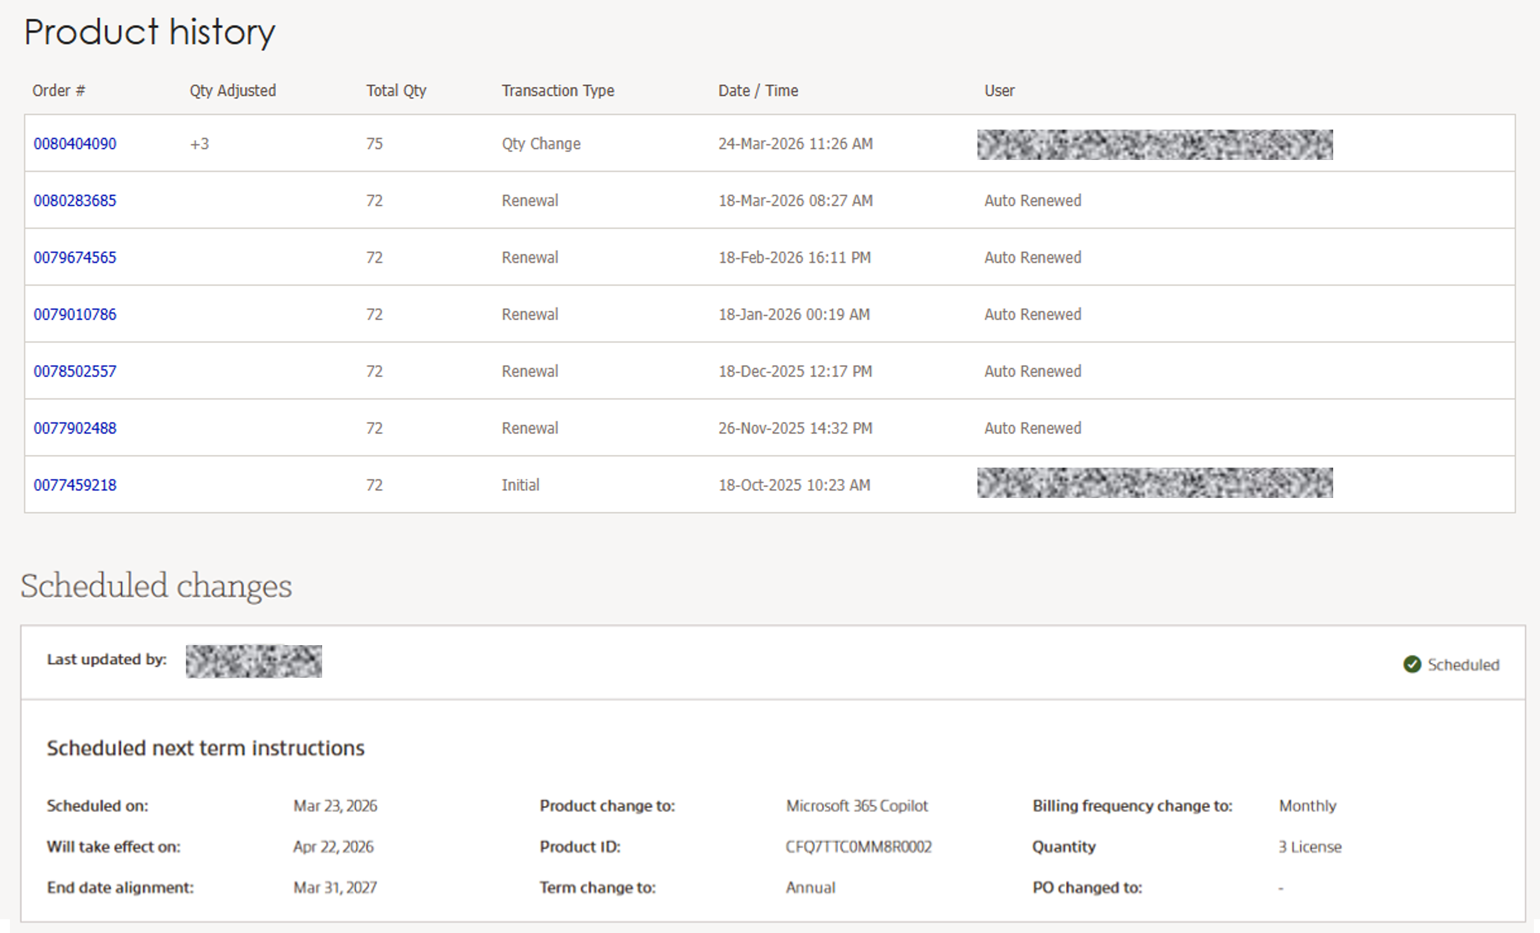Open order link 0078502557
This screenshot has width=1540, height=933.
point(75,371)
